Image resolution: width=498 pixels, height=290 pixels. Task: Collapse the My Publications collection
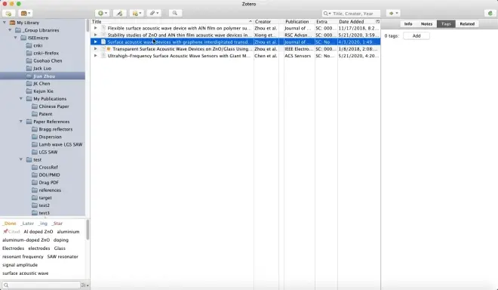pyautogui.click(x=21, y=99)
